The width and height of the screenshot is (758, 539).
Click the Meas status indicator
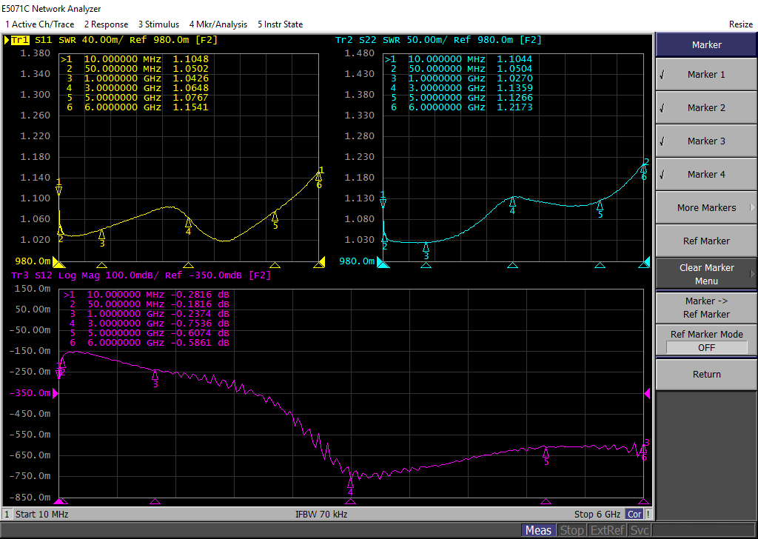click(x=538, y=530)
